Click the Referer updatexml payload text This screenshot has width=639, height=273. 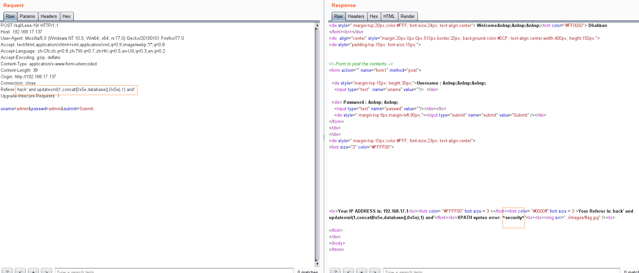[76, 89]
